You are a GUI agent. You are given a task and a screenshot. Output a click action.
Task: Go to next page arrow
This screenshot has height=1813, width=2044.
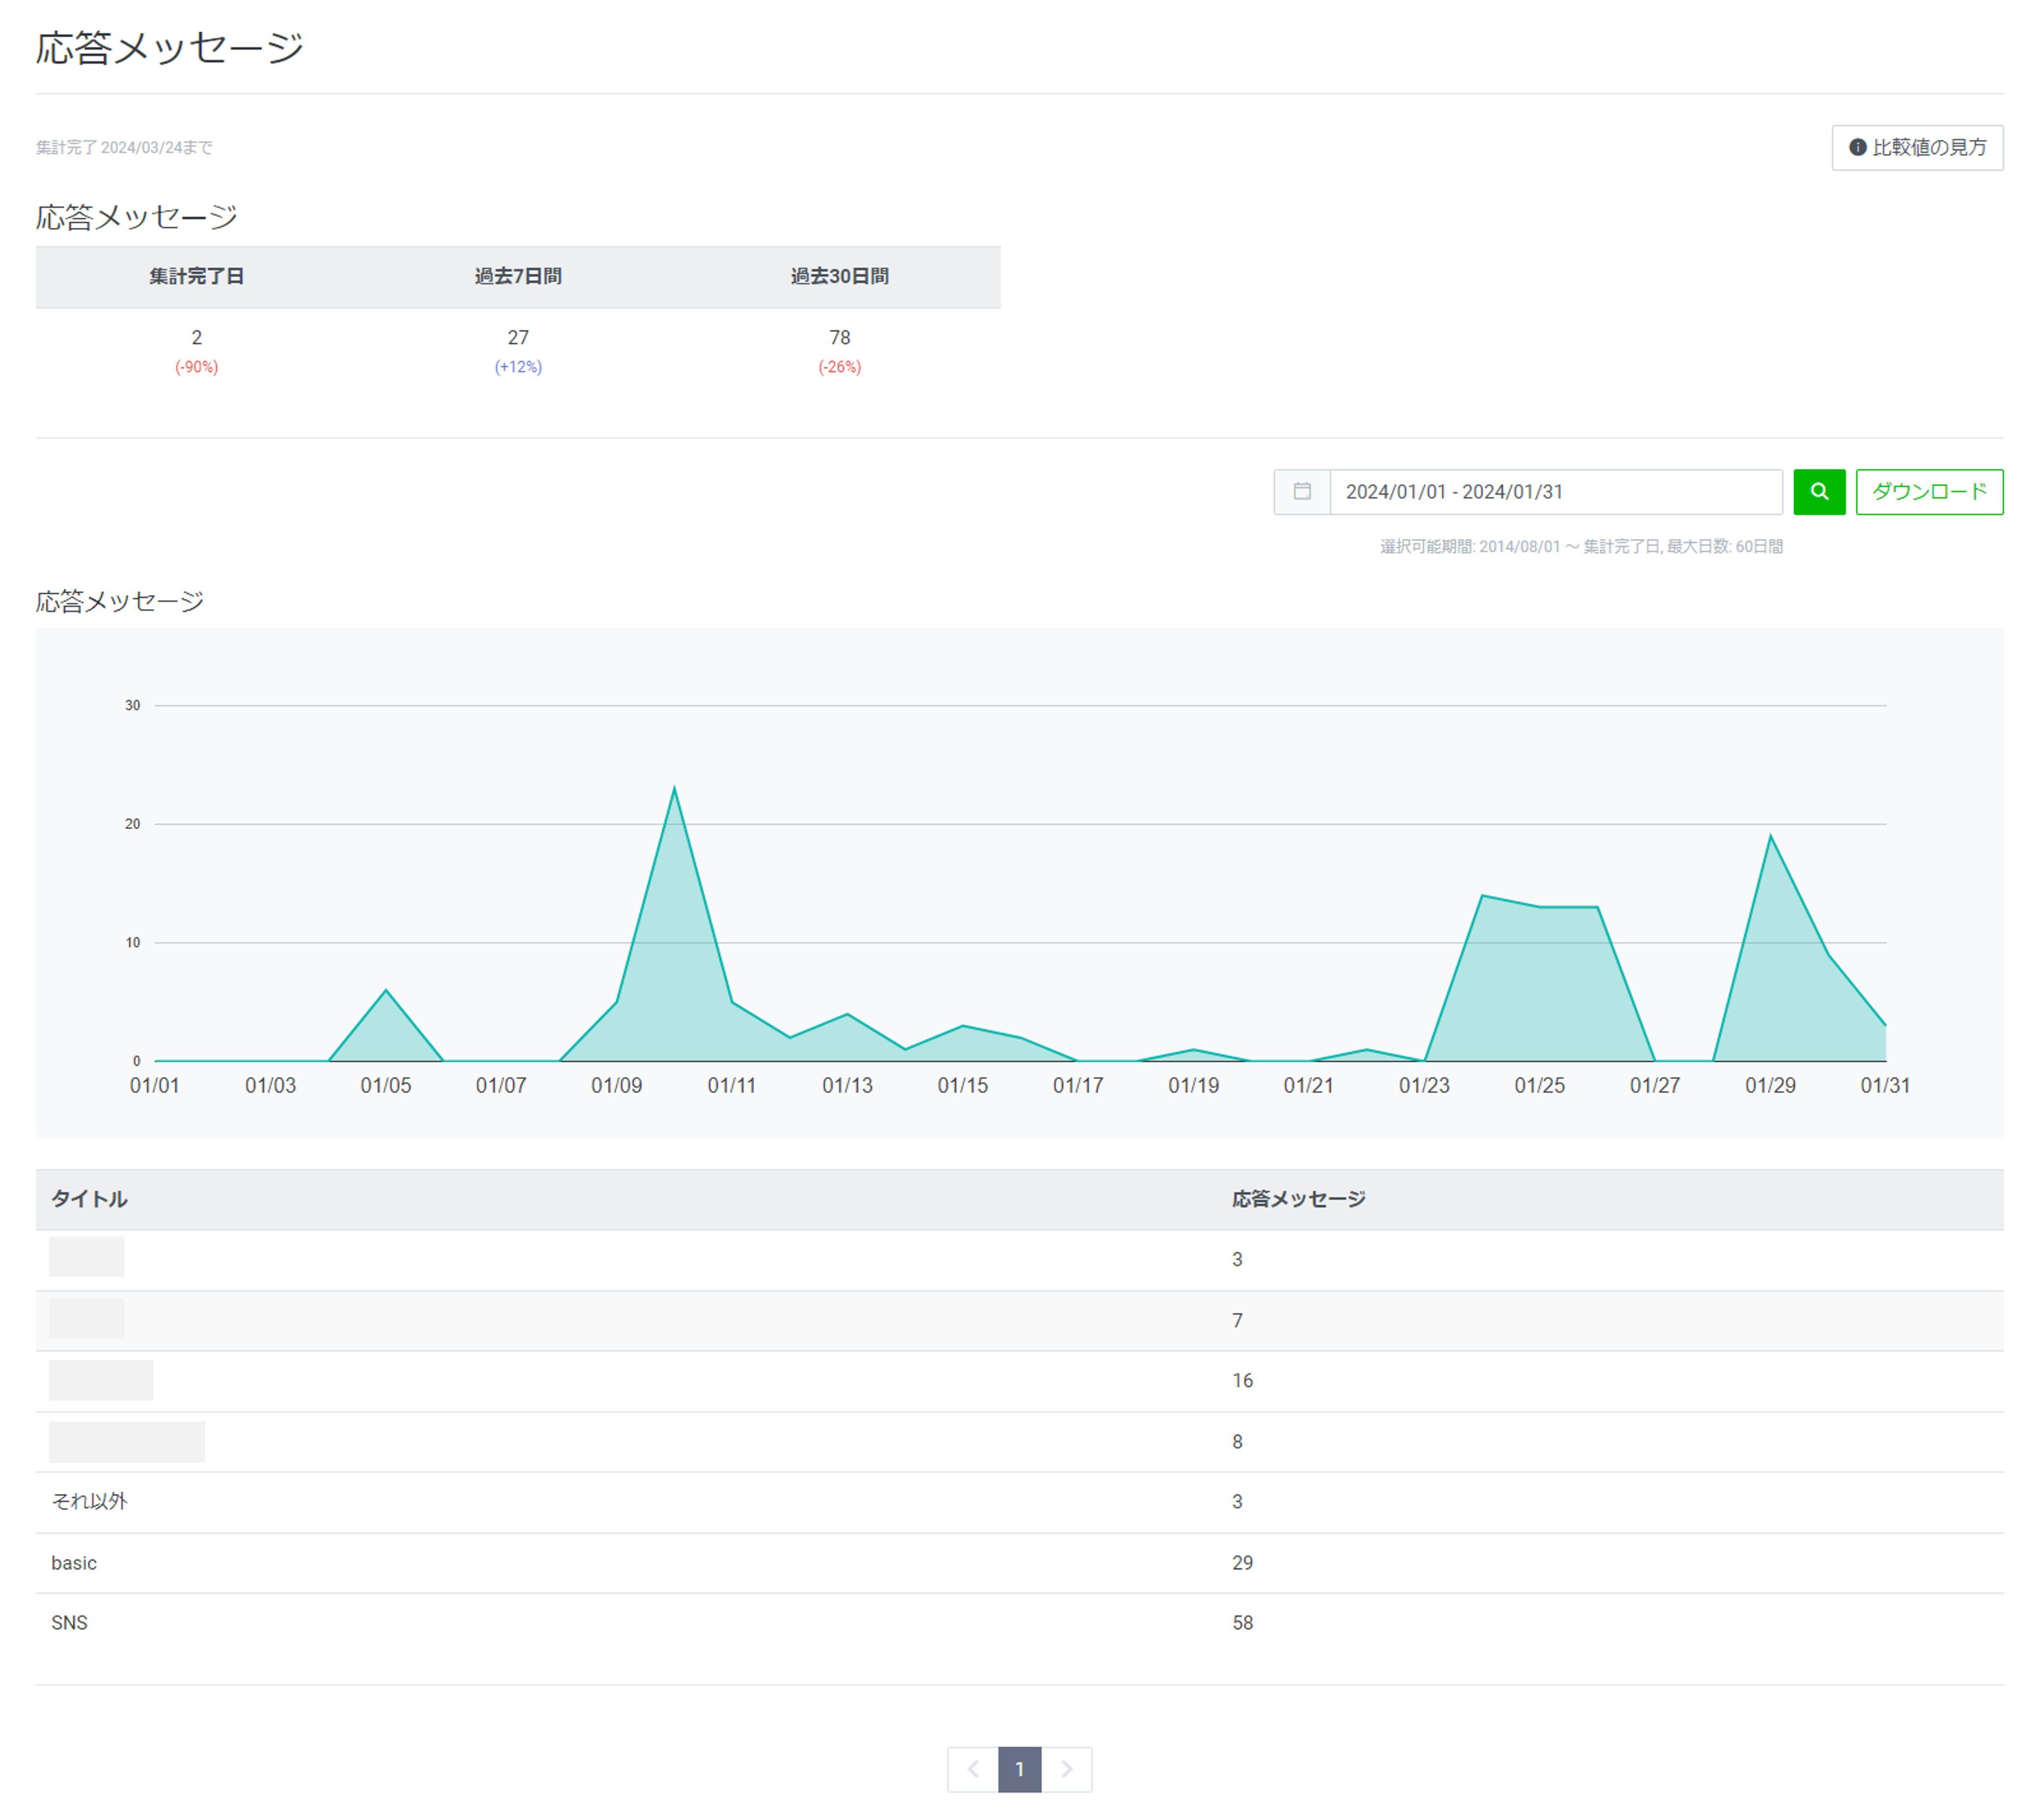[1066, 1769]
